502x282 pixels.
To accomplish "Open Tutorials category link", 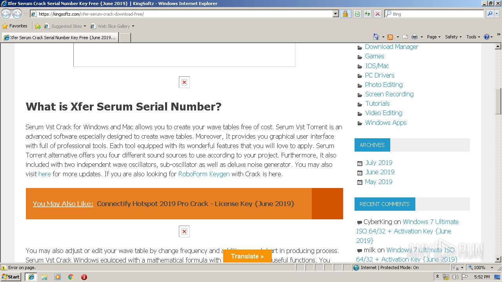I will coord(377,103).
